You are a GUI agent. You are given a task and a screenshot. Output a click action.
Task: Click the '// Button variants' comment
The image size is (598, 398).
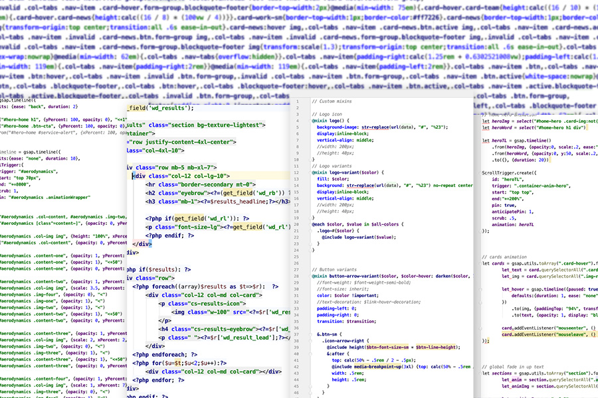(334, 270)
